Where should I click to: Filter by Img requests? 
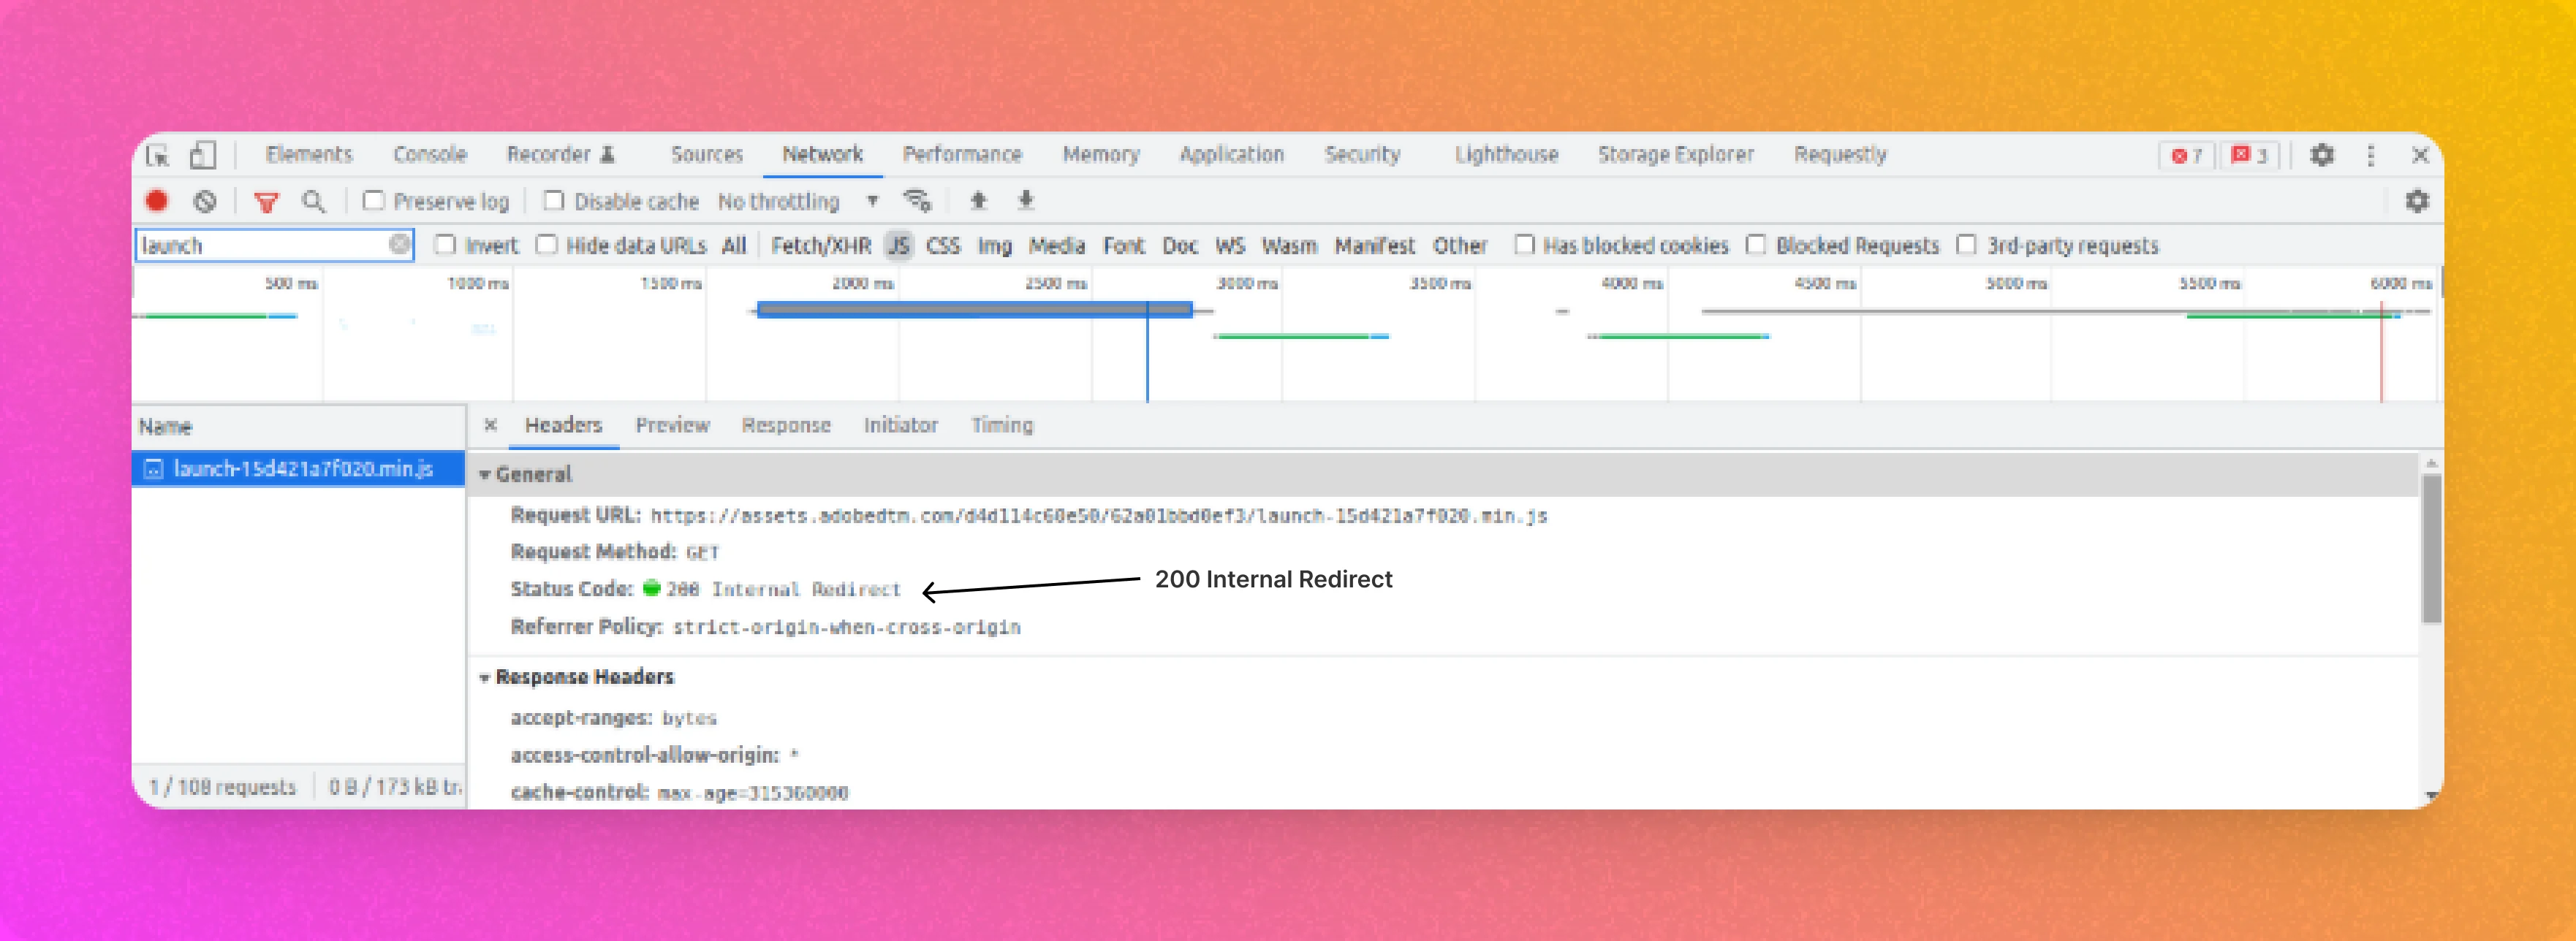[x=994, y=245]
